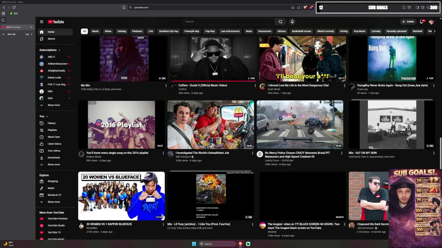Viewport: 442px width, 248px height.
Task: Select the Law enforcement chip
Action: (230, 31)
